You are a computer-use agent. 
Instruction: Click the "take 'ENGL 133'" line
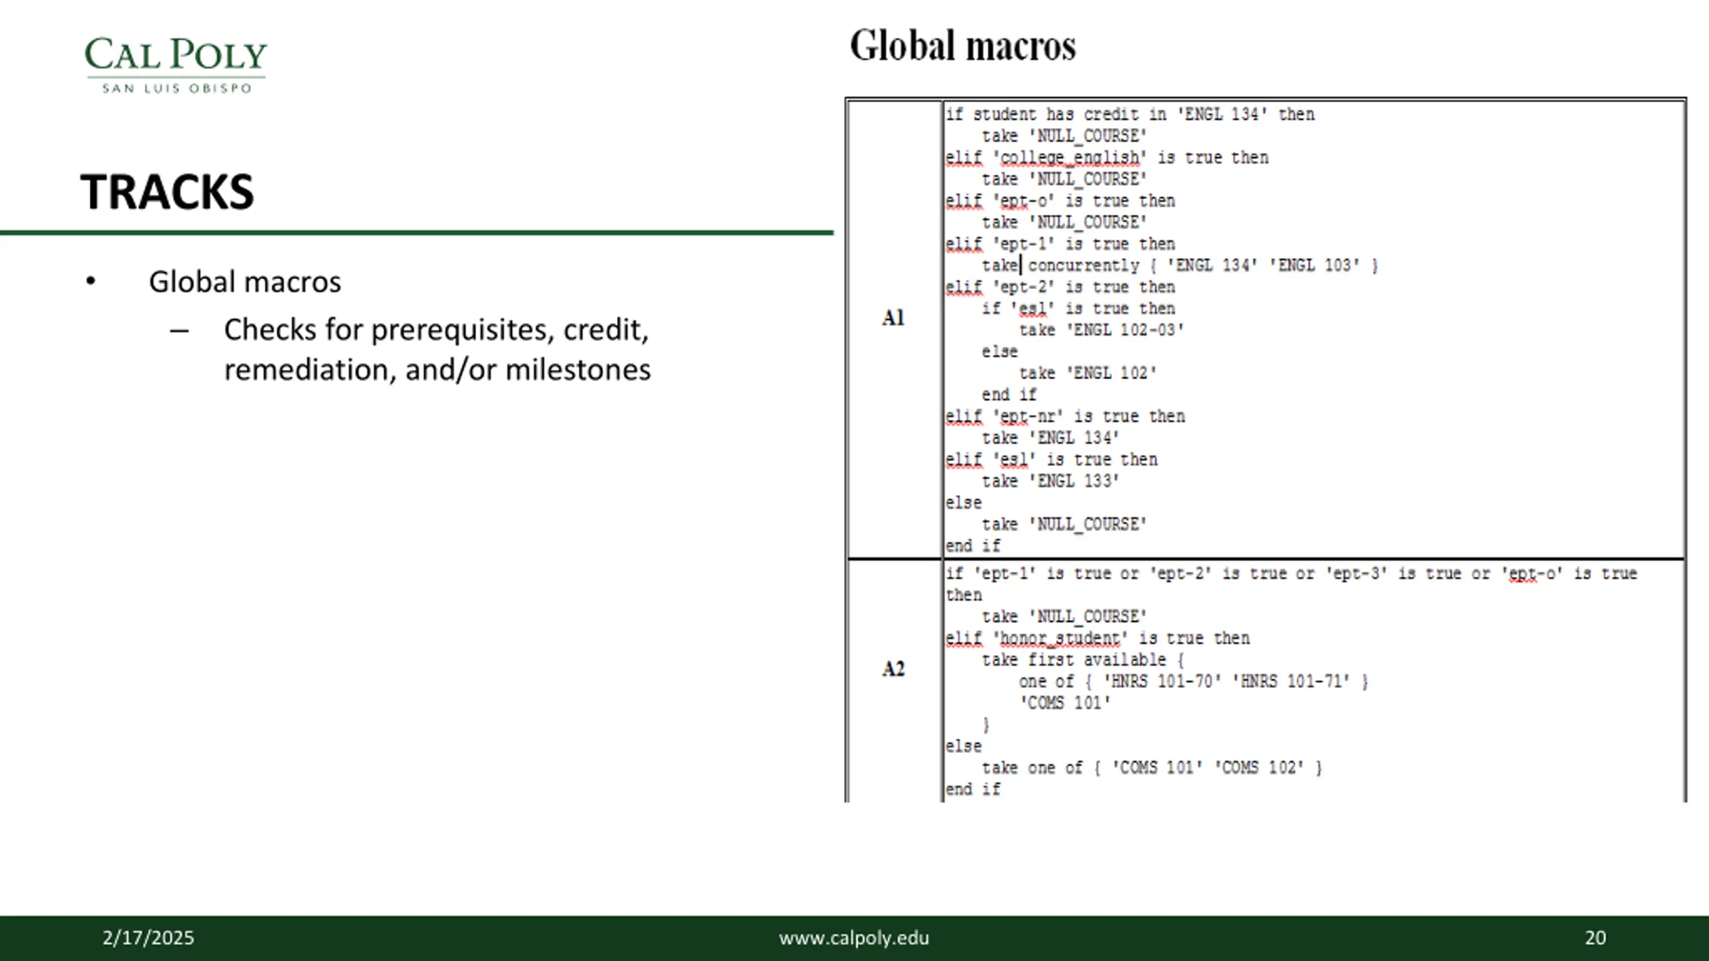click(1050, 481)
